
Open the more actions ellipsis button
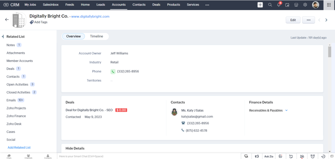coord(308,20)
